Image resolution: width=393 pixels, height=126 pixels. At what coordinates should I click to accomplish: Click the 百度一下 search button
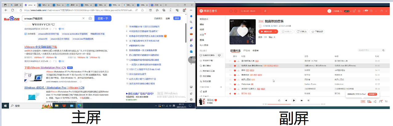(103, 18)
